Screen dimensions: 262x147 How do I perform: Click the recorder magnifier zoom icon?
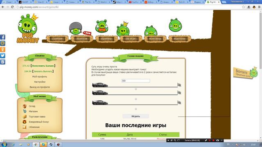[175, 140]
